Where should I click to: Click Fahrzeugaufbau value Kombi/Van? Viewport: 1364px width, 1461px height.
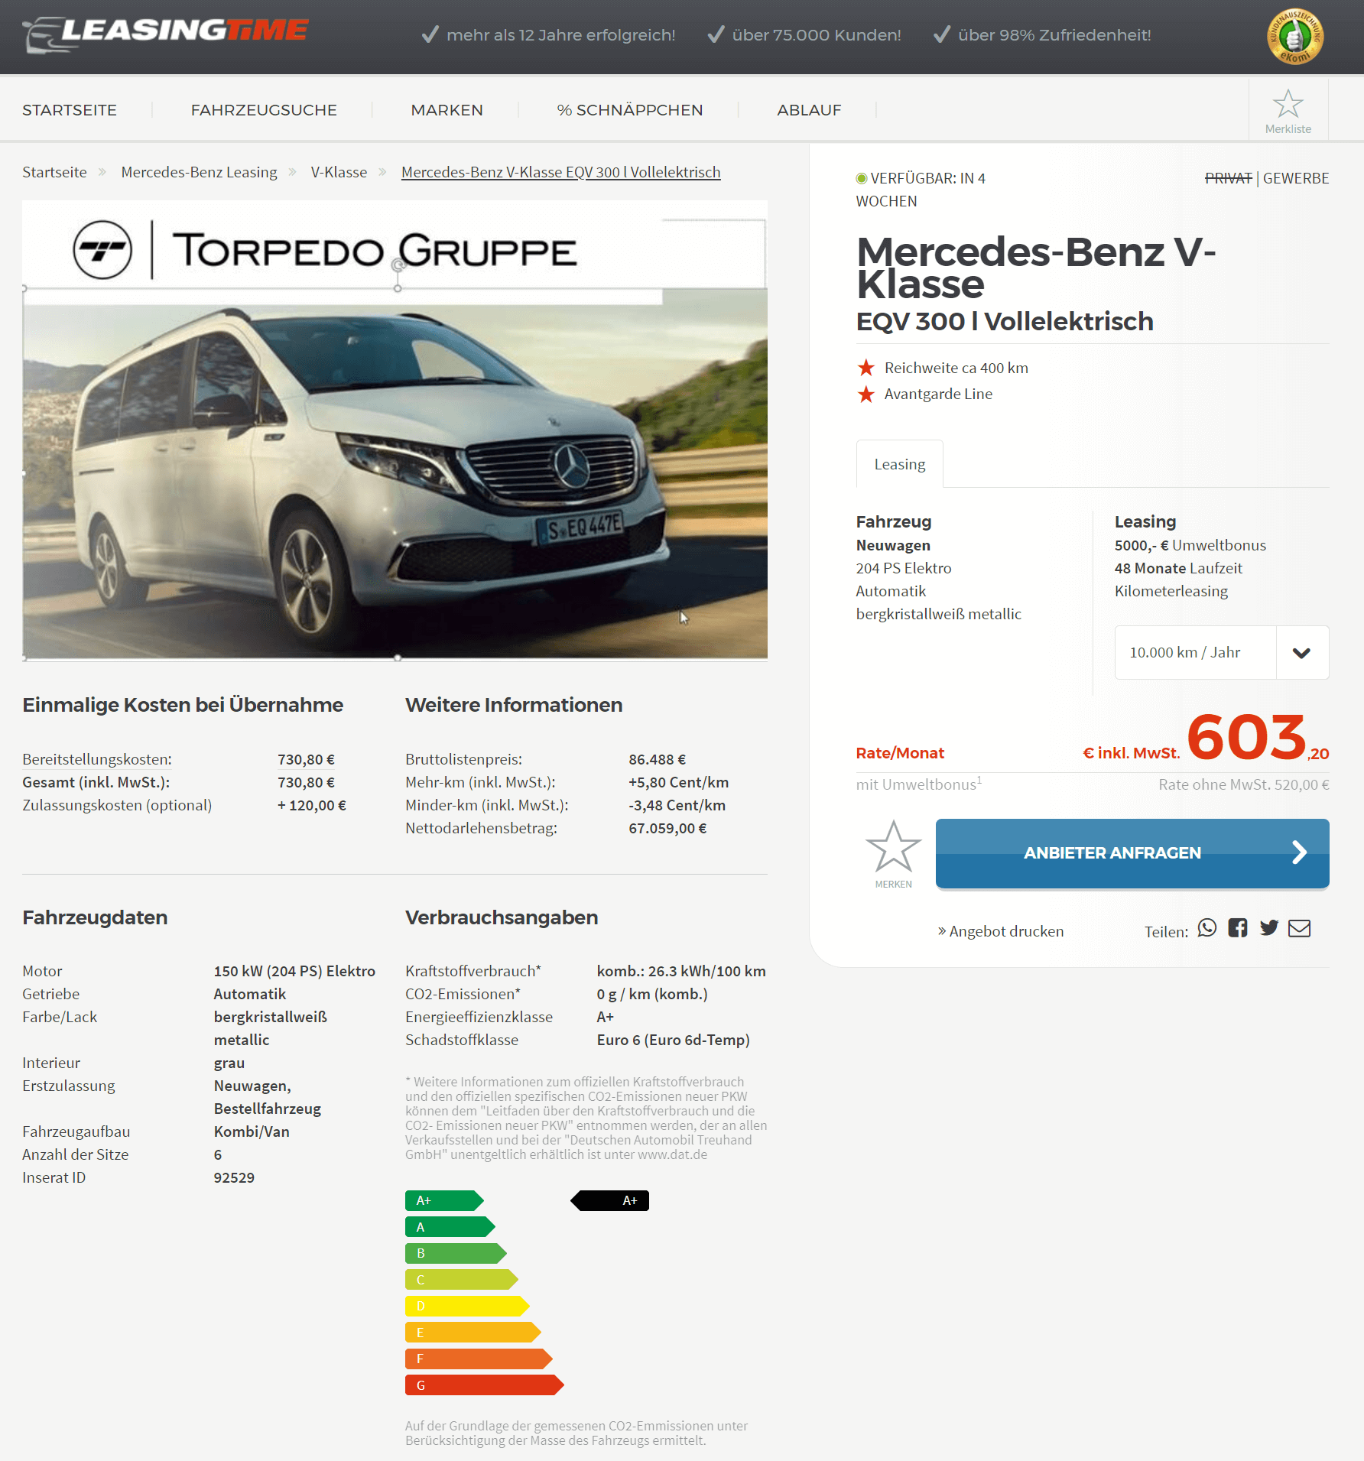(x=252, y=1131)
